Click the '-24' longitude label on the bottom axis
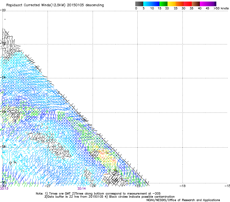 (x=93, y=186)
